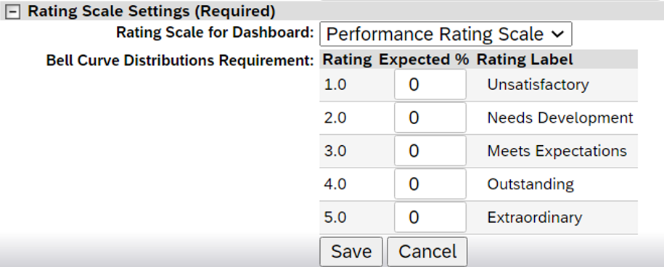Click the Bell Curve Distributions Requirement label

tap(180, 61)
